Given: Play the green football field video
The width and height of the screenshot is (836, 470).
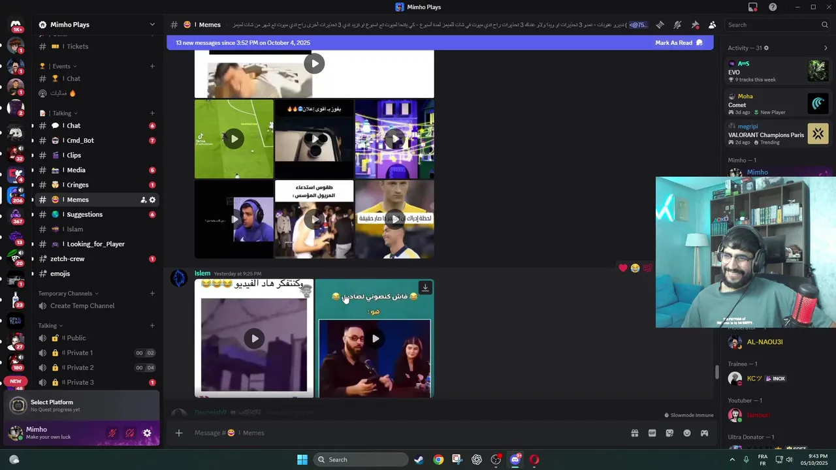Looking at the screenshot, I should (234, 138).
